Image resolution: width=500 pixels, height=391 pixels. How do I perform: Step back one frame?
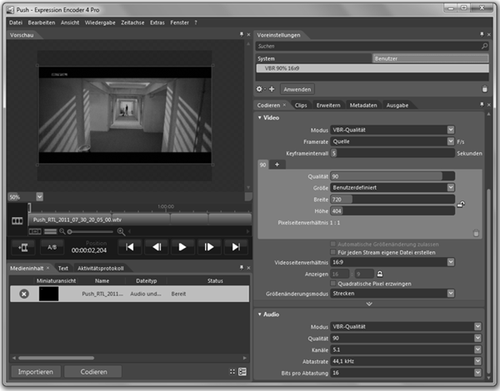[157, 247]
